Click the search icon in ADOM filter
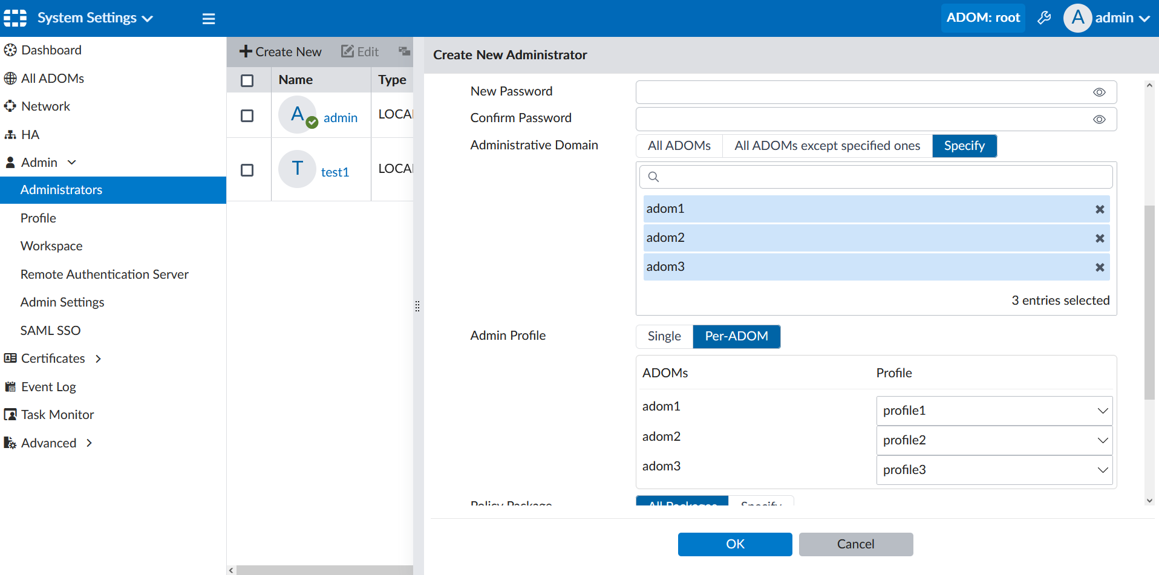 click(x=653, y=177)
